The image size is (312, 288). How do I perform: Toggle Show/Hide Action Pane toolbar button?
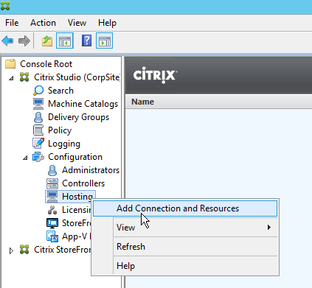click(104, 41)
